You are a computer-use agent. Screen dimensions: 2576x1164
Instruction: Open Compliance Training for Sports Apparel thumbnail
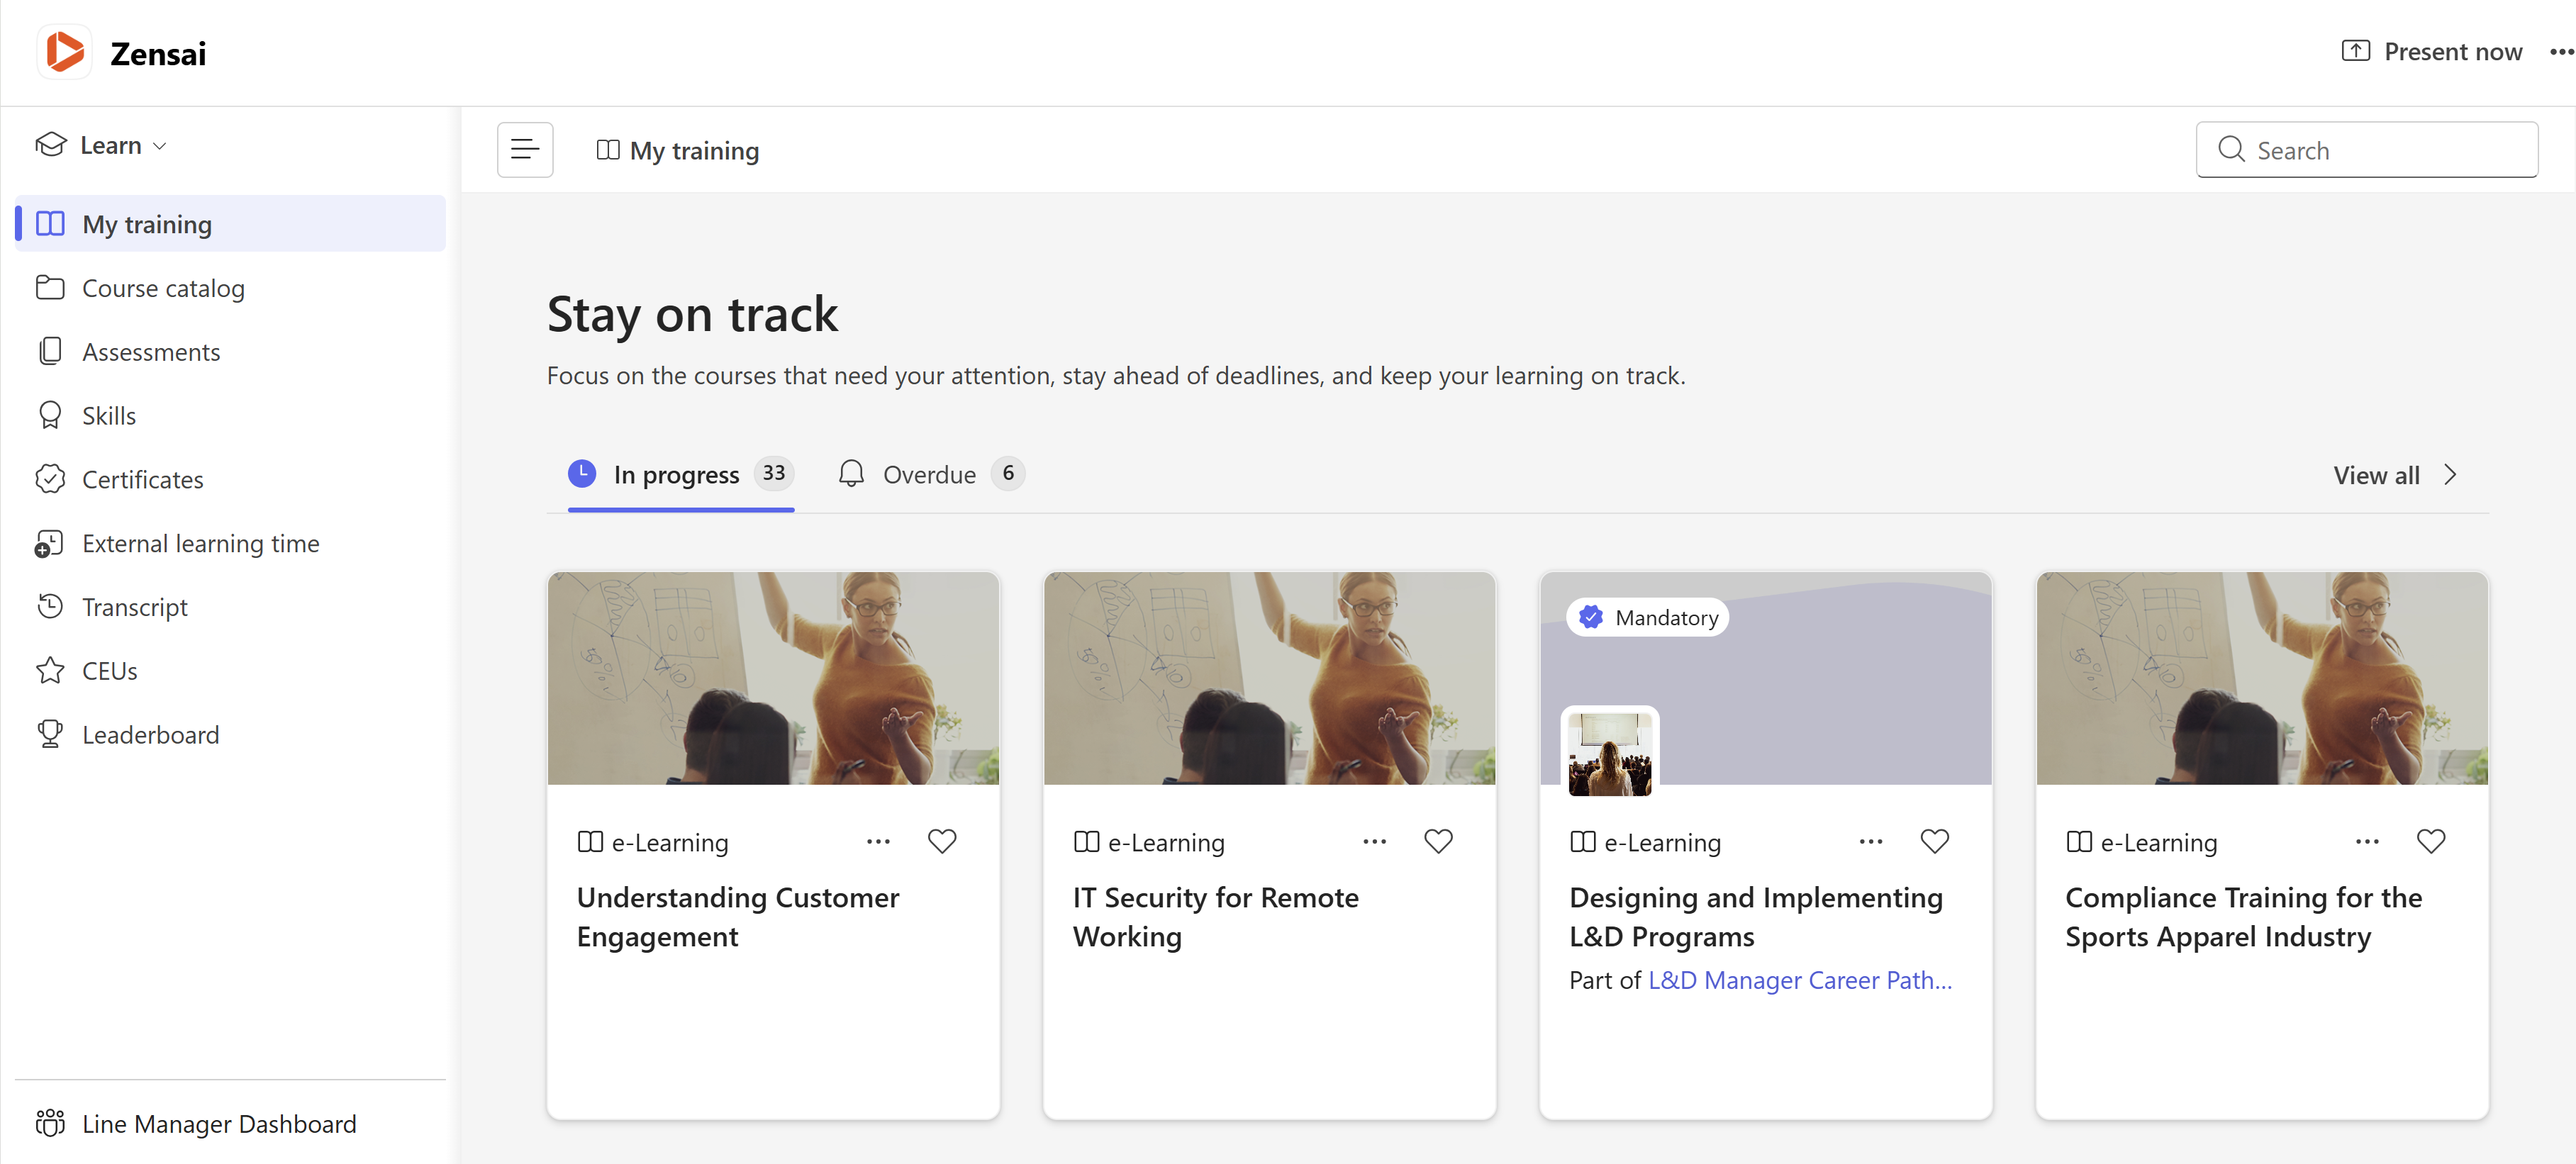click(x=2262, y=678)
